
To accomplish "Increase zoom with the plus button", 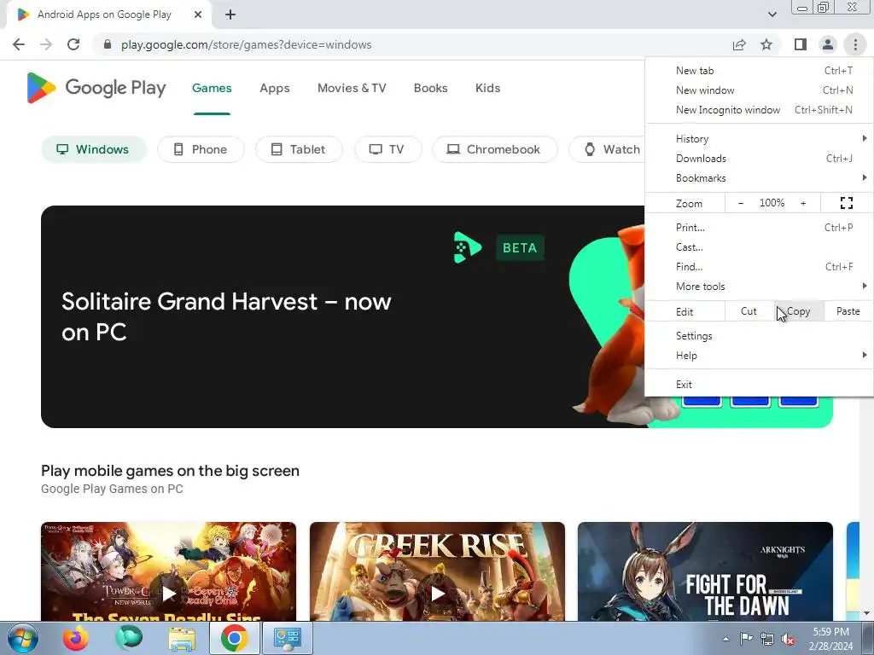I will tap(803, 203).
